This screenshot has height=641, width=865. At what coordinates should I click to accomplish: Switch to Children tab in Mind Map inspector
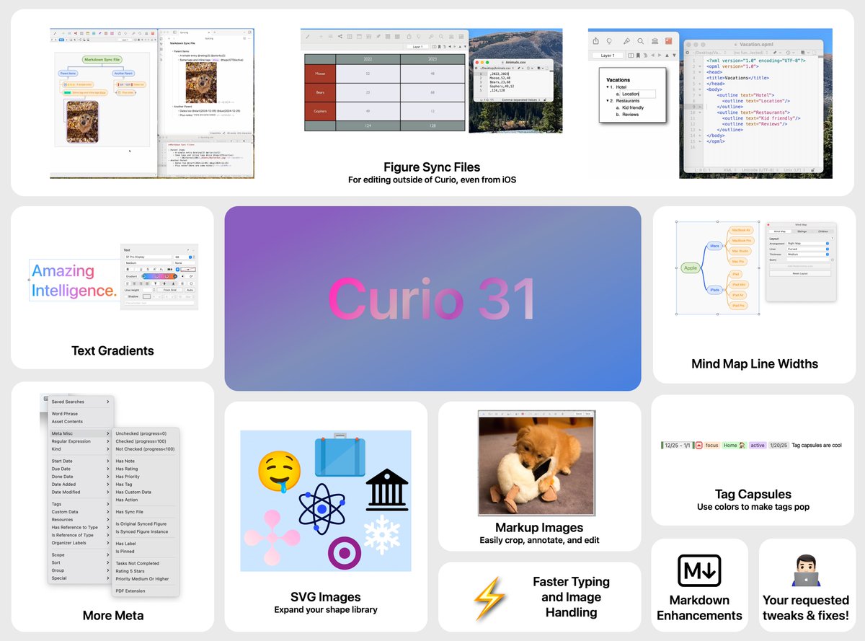[x=823, y=231]
